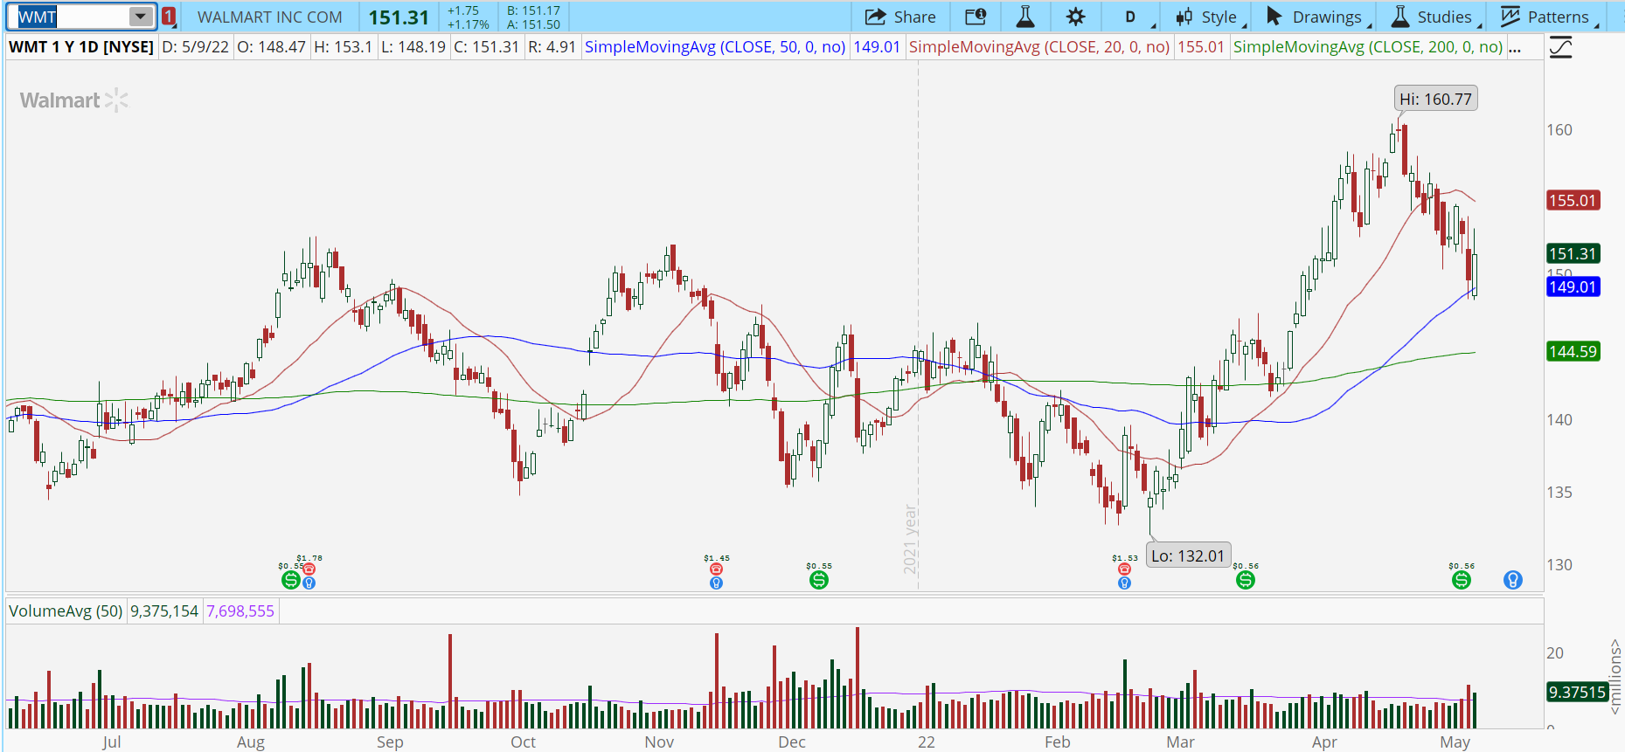Click the H: 153.1 high price readout

point(344,47)
